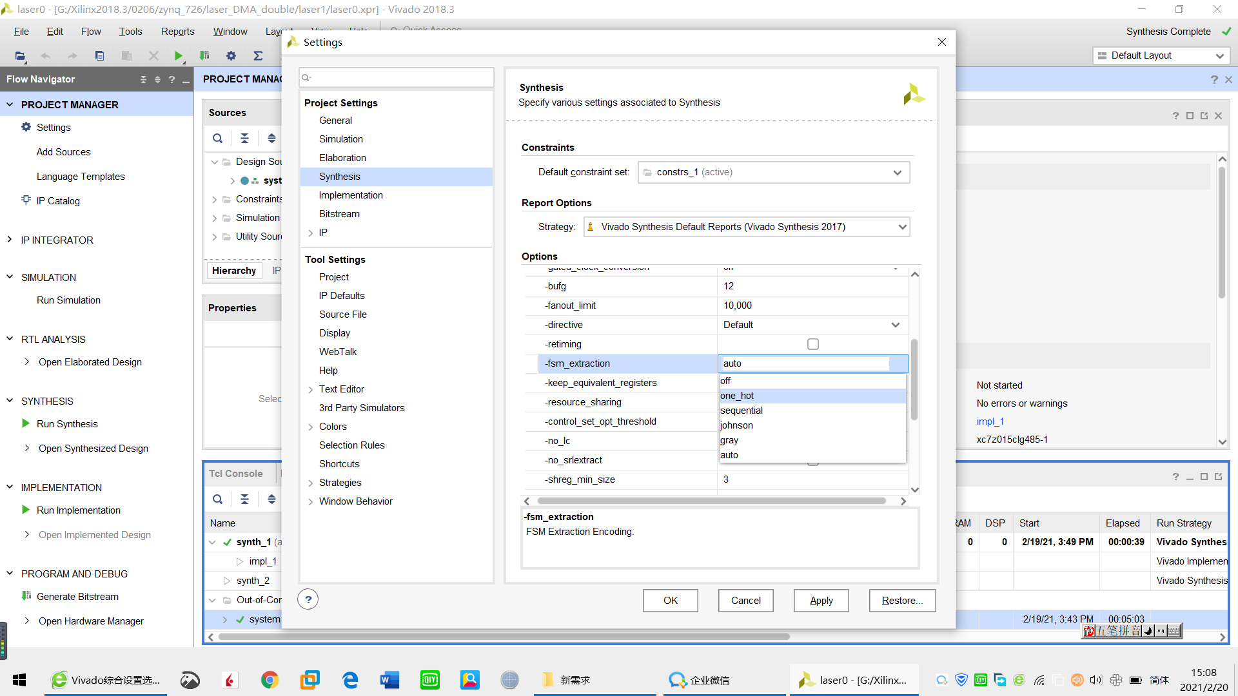The height and width of the screenshot is (696, 1238).
Task: Expand the Text Editor settings node
Action: click(311, 389)
